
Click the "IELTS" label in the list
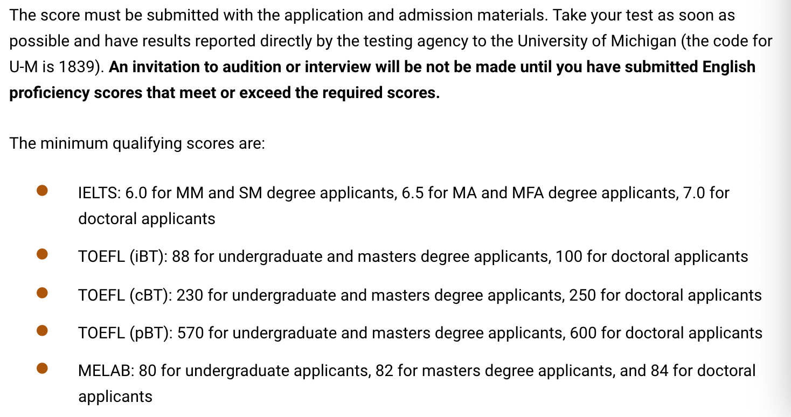(x=99, y=193)
